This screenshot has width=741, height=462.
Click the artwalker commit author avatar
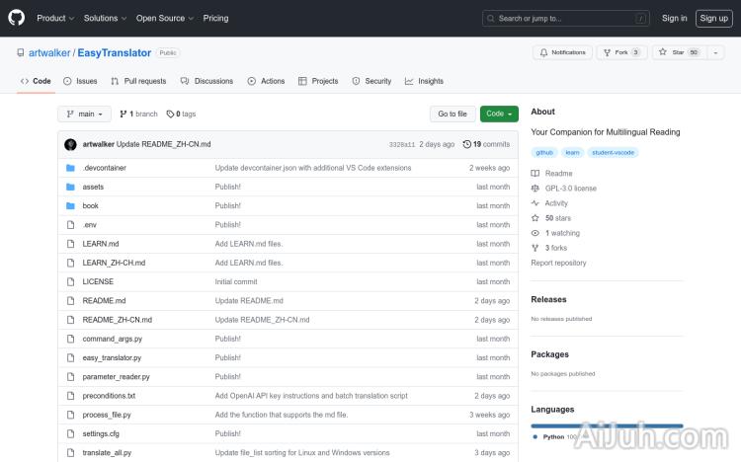coord(70,144)
